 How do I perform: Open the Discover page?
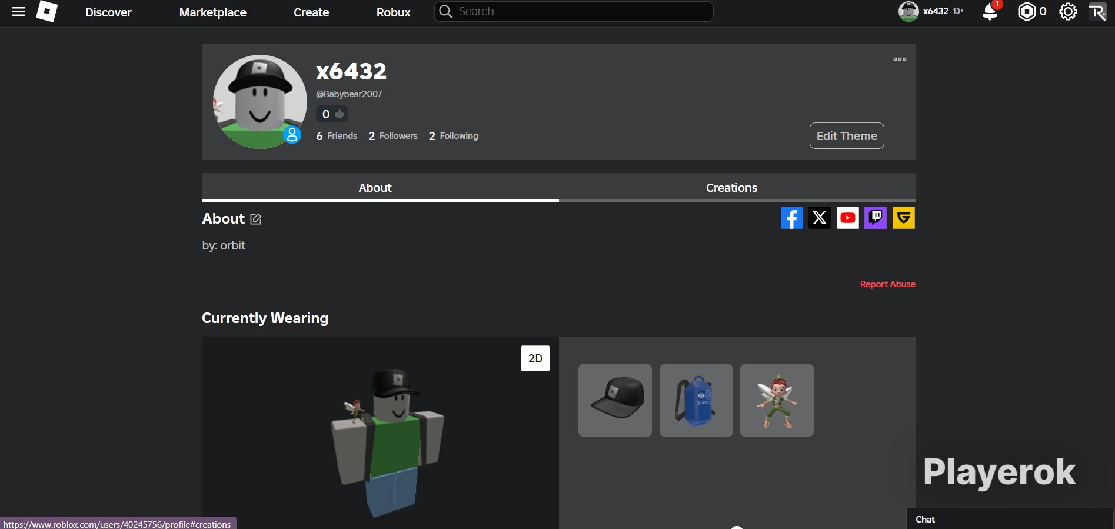(109, 12)
